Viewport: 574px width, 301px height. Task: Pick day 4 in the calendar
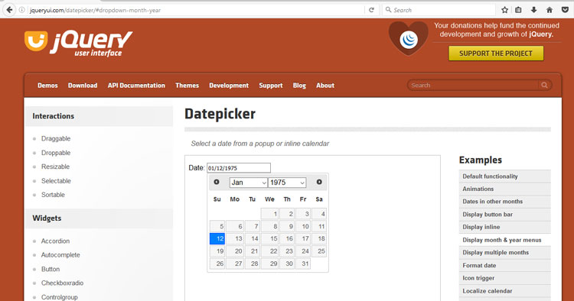point(319,214)
